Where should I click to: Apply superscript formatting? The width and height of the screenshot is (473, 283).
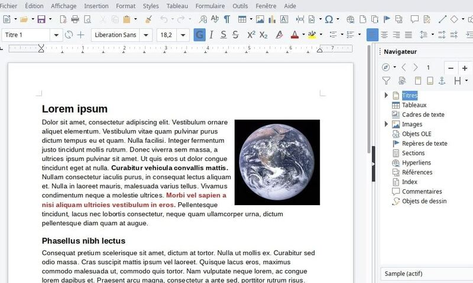(x=251, y=35)
